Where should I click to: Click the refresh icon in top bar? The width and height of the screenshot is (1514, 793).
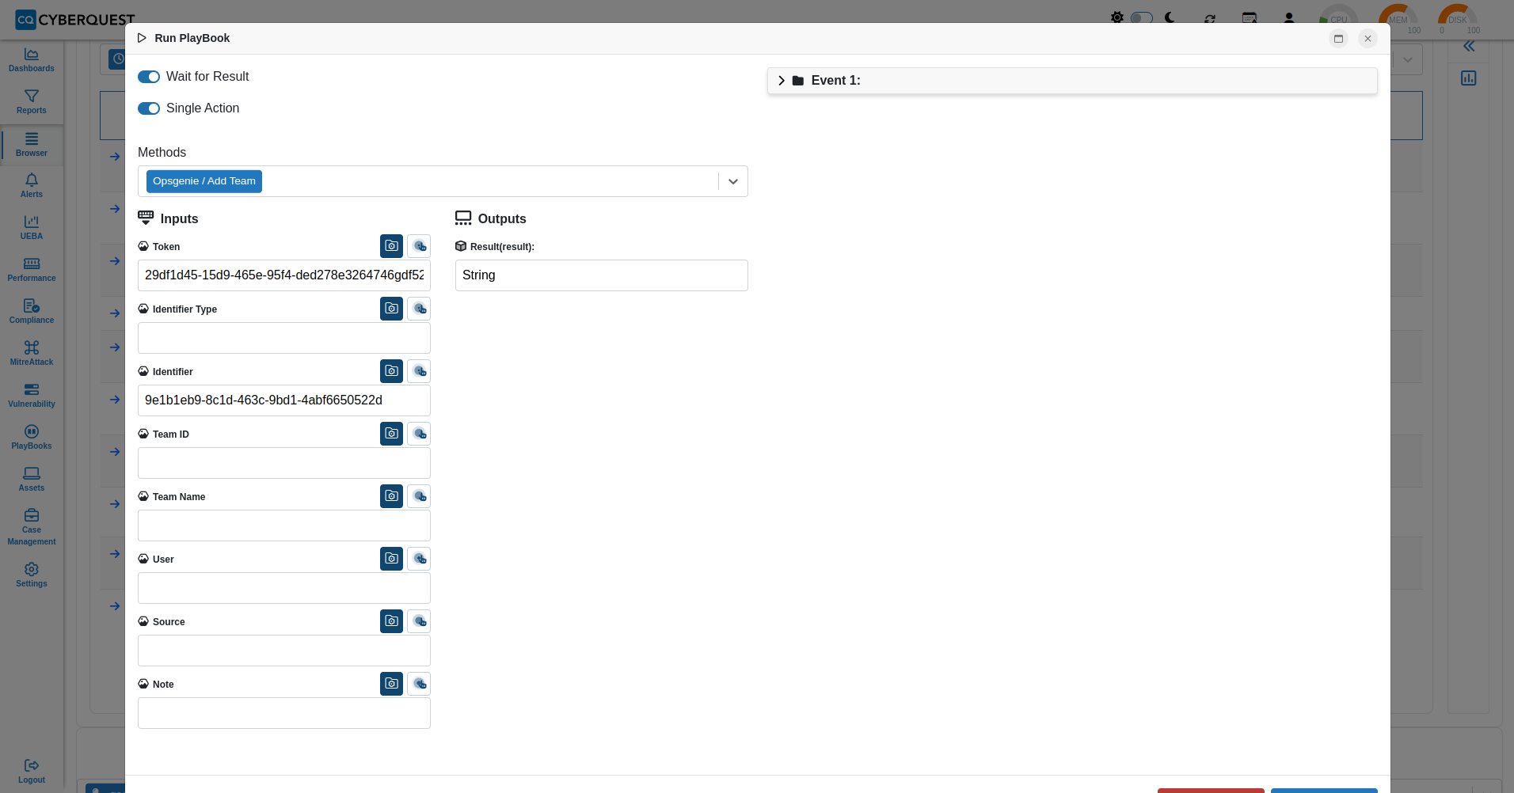(x=1210, y=18)
